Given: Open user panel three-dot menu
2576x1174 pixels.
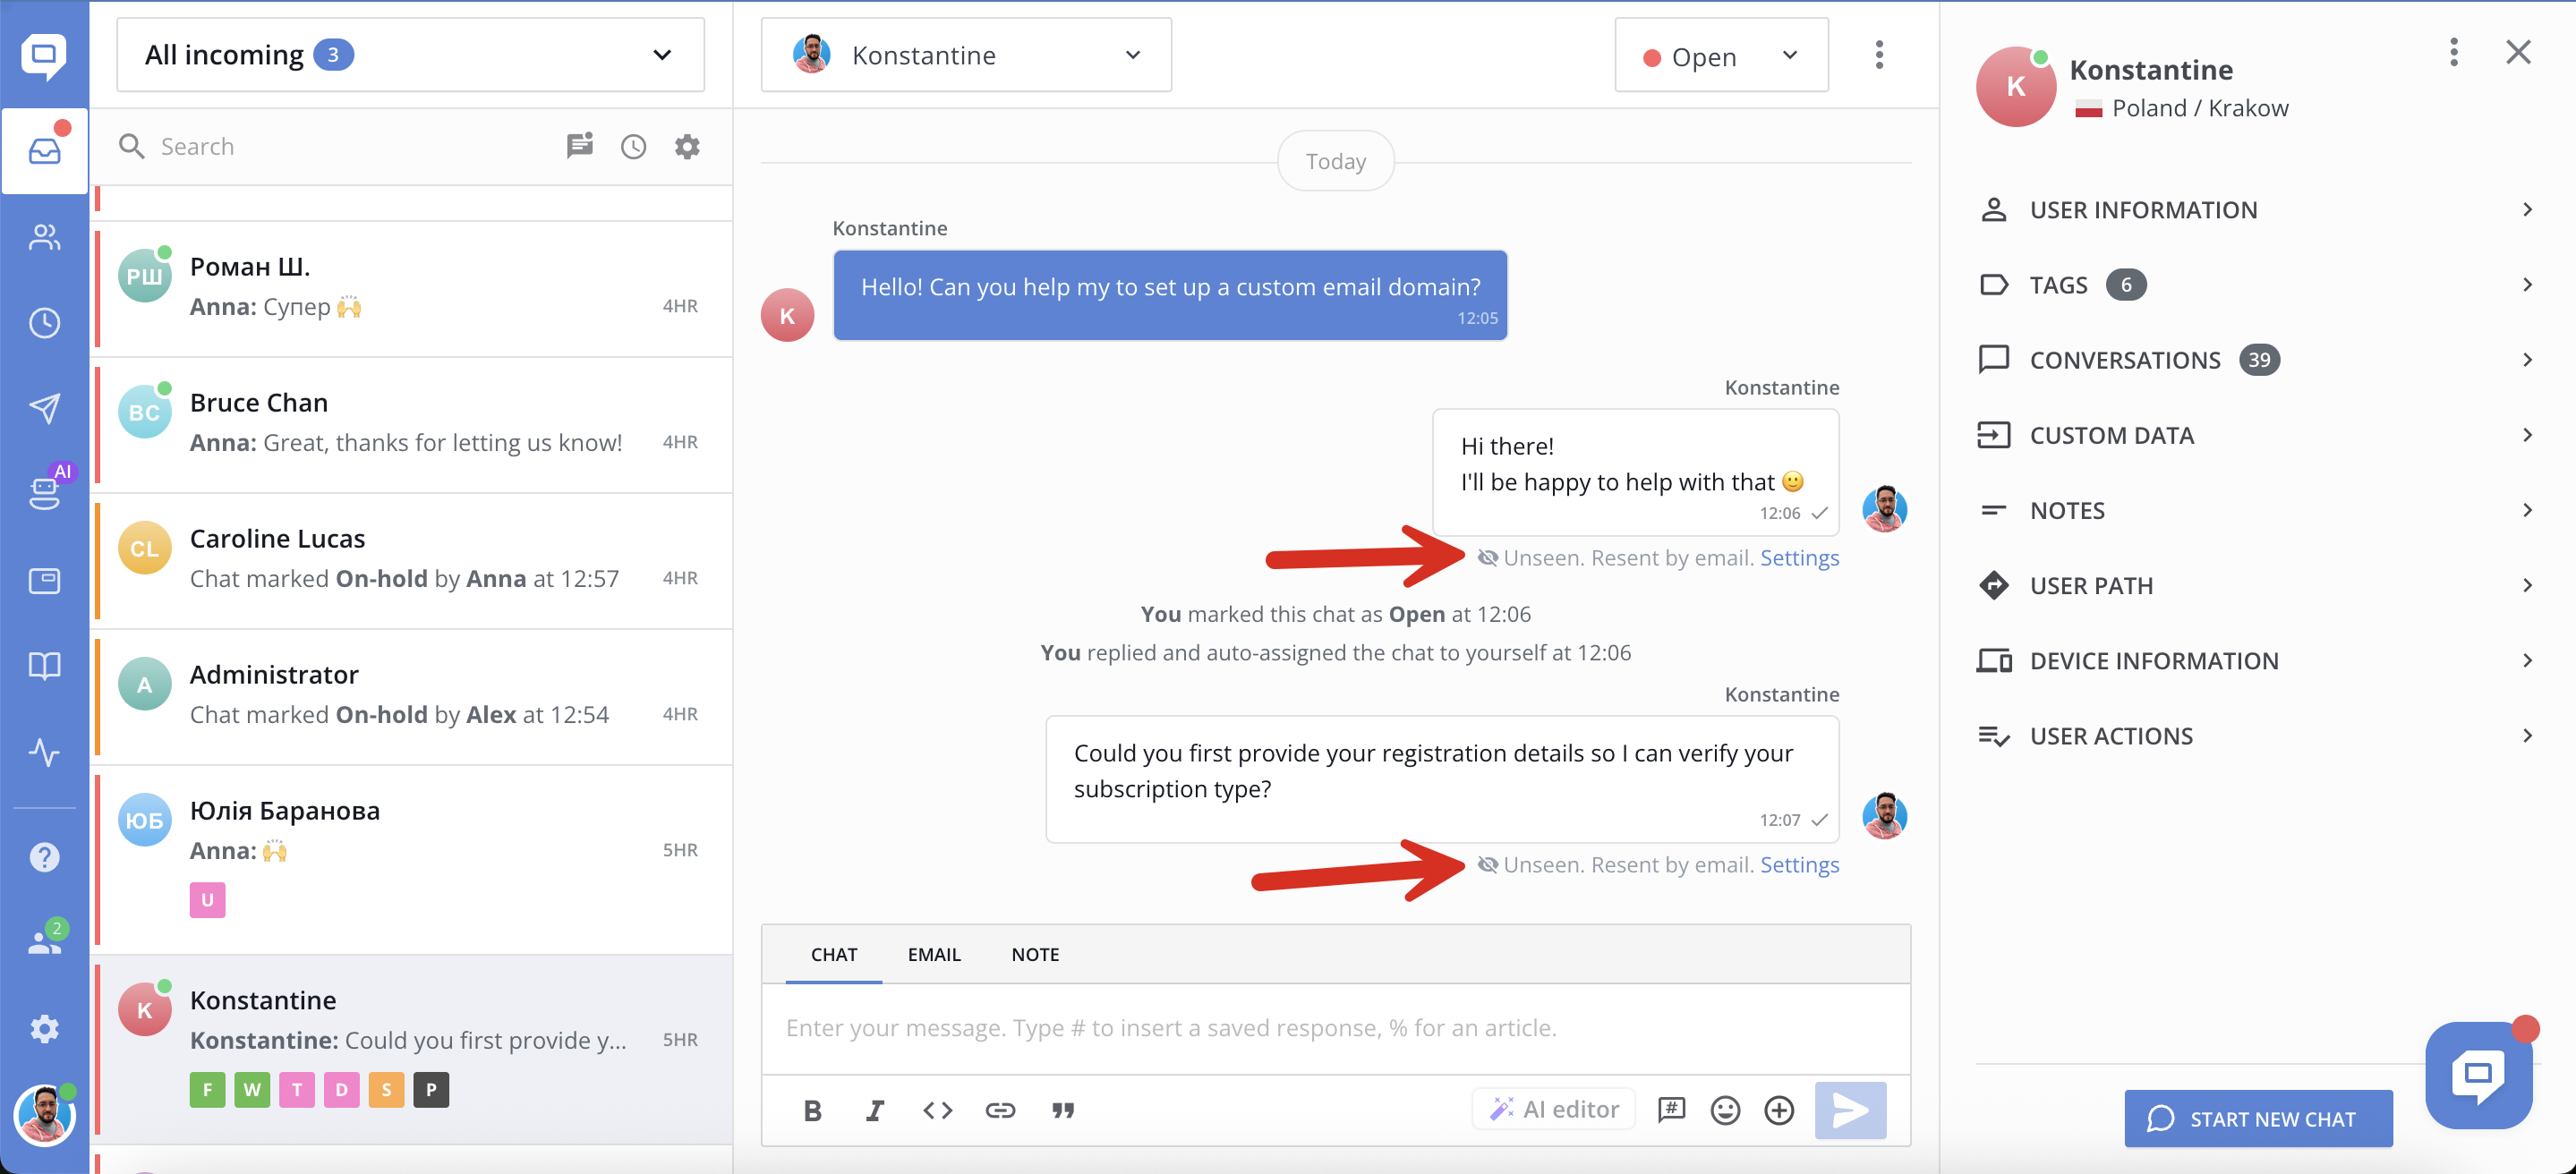Looking at the screenshot, I should point(2454,52).
